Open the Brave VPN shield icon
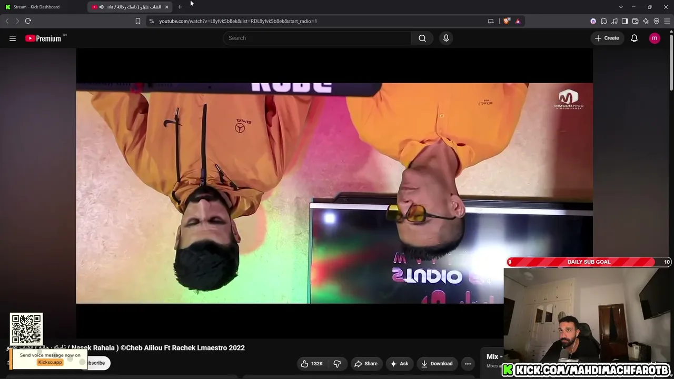The height and width of the screenshot is (379, 674). pos(656,21)
